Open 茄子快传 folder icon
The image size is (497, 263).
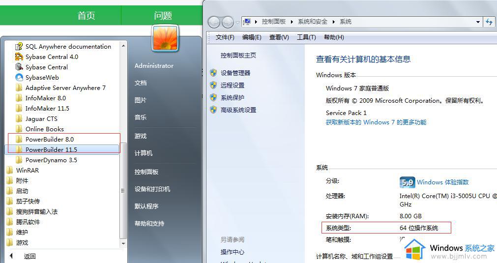click(x=10, y=201)
